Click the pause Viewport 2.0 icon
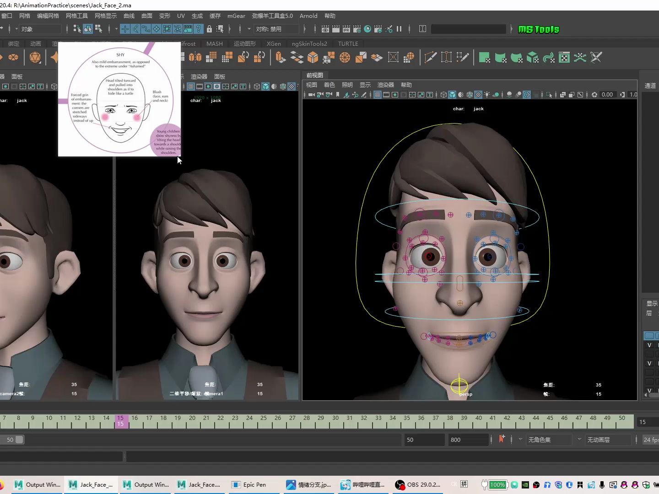 coord(399,29)
